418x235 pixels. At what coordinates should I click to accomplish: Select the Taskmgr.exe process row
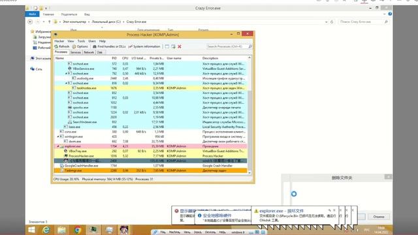151,170
